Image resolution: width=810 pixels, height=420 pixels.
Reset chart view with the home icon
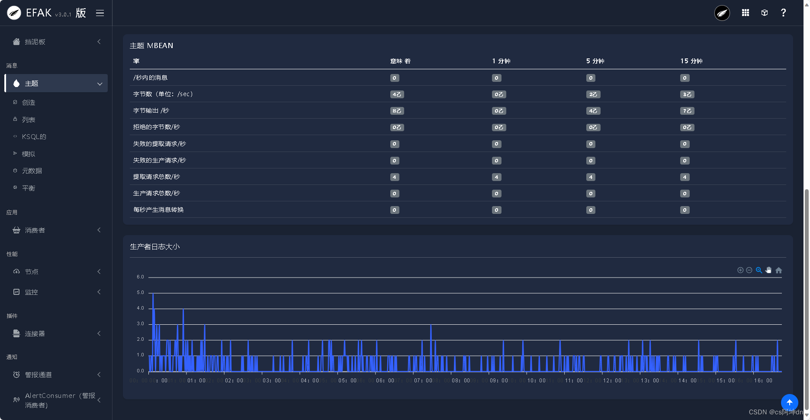click(778, 270)
